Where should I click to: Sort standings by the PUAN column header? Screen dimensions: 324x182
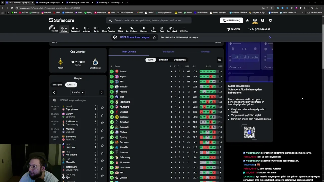tap(220, 66)
